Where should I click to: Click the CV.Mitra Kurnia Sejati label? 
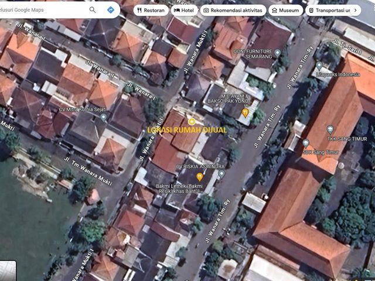click(83, 109)
